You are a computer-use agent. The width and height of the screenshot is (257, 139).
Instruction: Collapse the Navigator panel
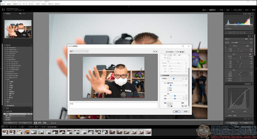tap(4, 13)
